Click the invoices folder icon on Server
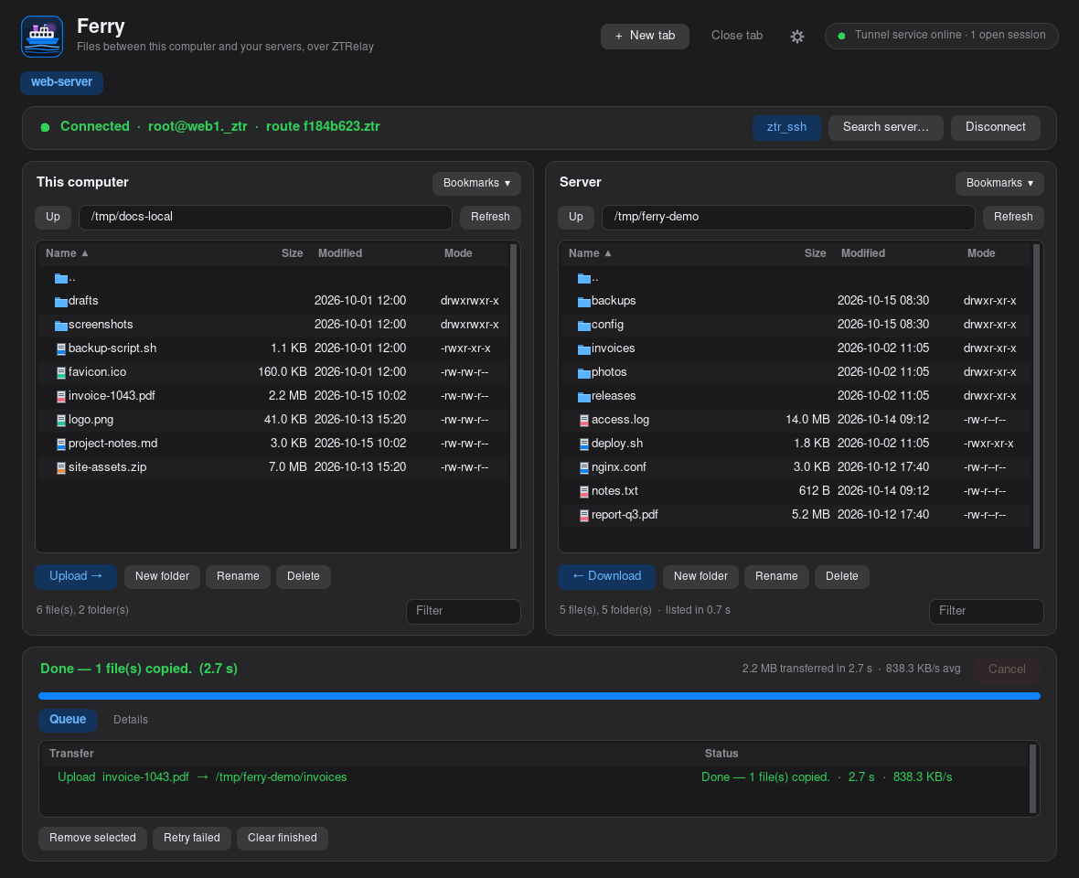Screen dimensions: 1079x878 pos(584,348)
